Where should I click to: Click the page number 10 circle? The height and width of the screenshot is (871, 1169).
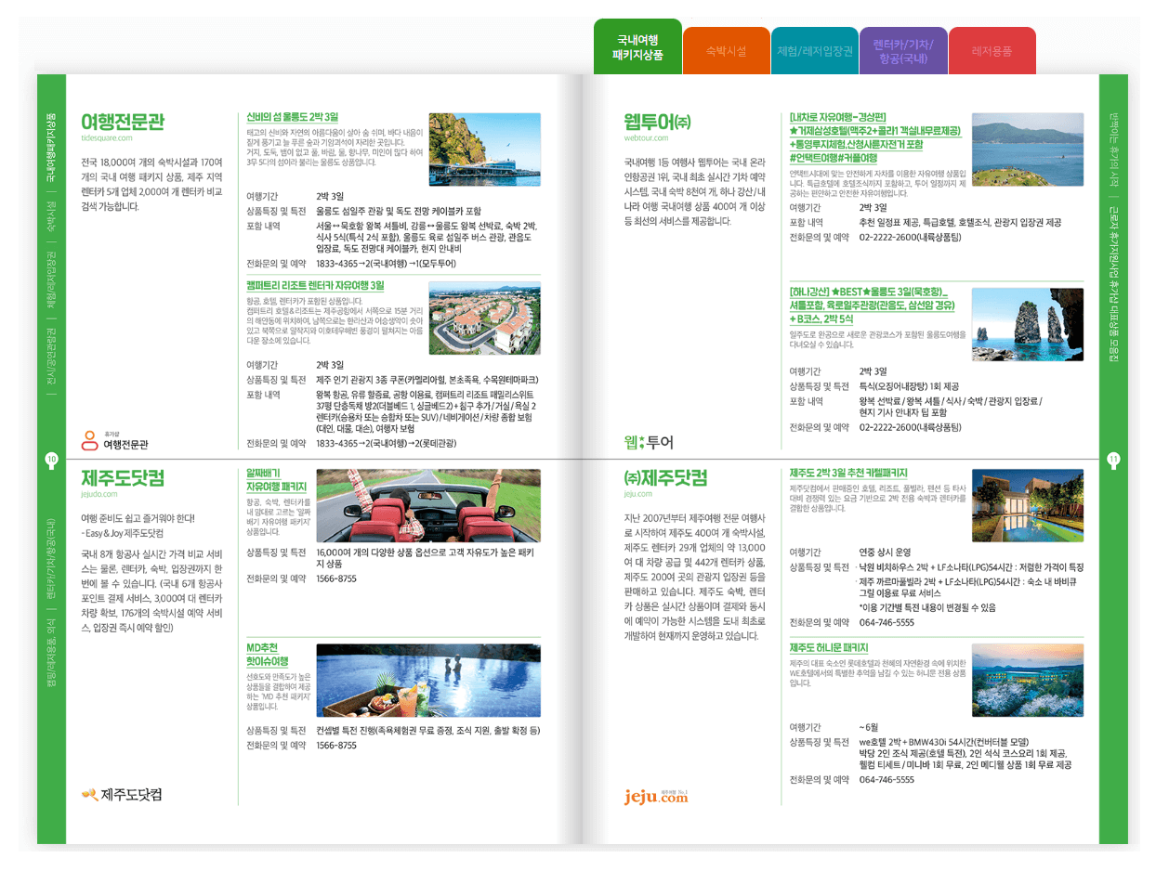51,459
